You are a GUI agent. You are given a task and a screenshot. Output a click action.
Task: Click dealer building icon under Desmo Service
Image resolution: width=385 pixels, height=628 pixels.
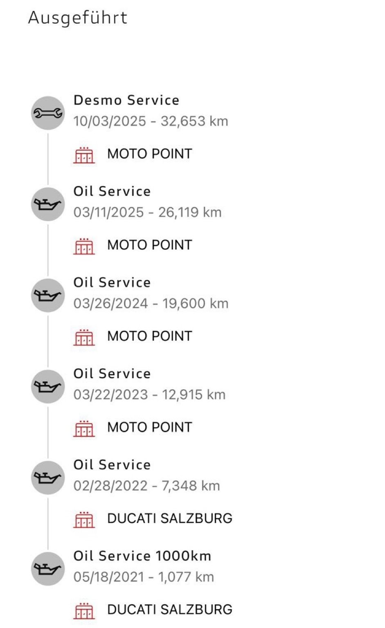click(x=84, y=155)
